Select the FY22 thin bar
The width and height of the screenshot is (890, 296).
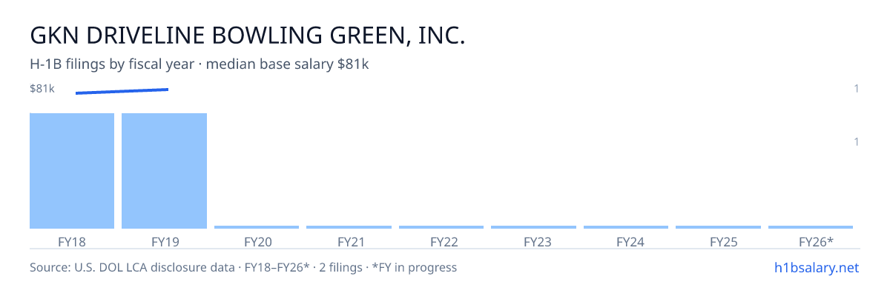pyautogui.click(x=441, y=227)
